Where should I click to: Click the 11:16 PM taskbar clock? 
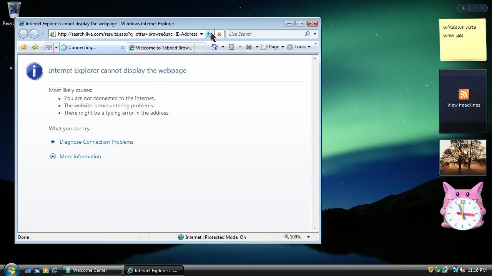click(x=477, y=270)
